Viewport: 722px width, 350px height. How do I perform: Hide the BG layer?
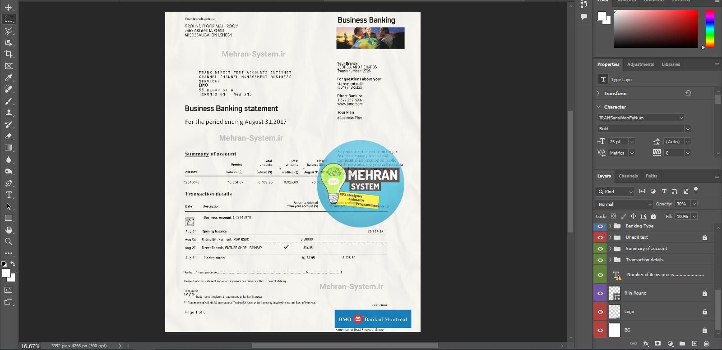[600, 330]
